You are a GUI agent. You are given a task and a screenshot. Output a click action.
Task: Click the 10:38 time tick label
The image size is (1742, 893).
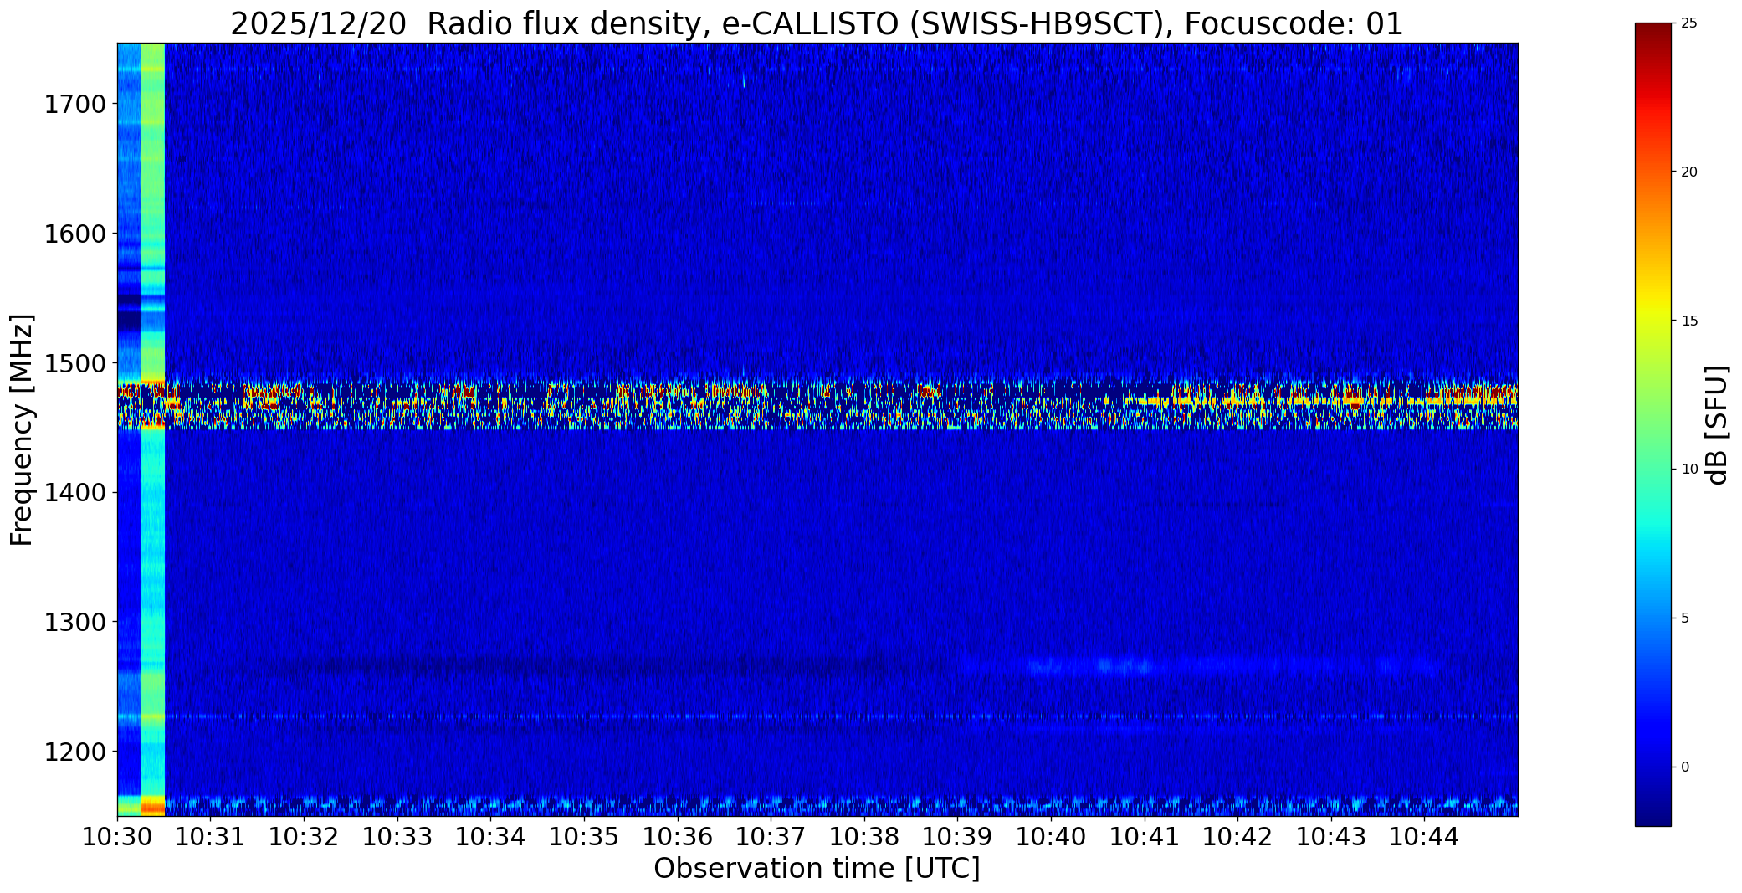pos(864,836)
